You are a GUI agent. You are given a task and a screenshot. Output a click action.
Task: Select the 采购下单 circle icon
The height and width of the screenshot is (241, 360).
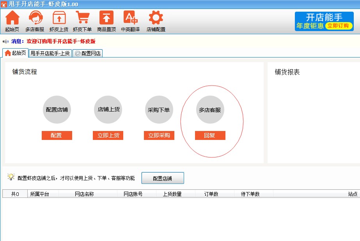click(x=159, y=110)
